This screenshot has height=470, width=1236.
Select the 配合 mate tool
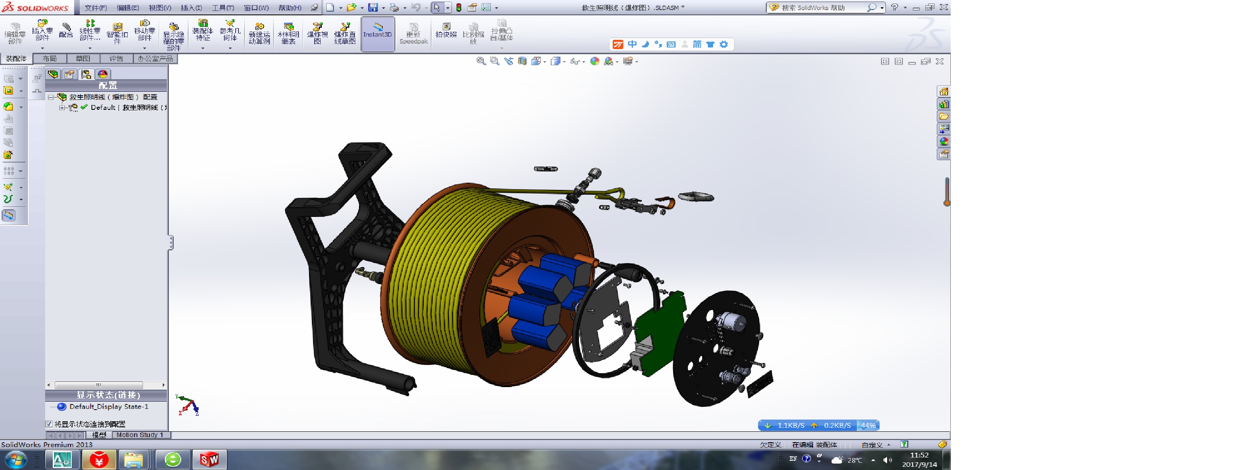66,31
